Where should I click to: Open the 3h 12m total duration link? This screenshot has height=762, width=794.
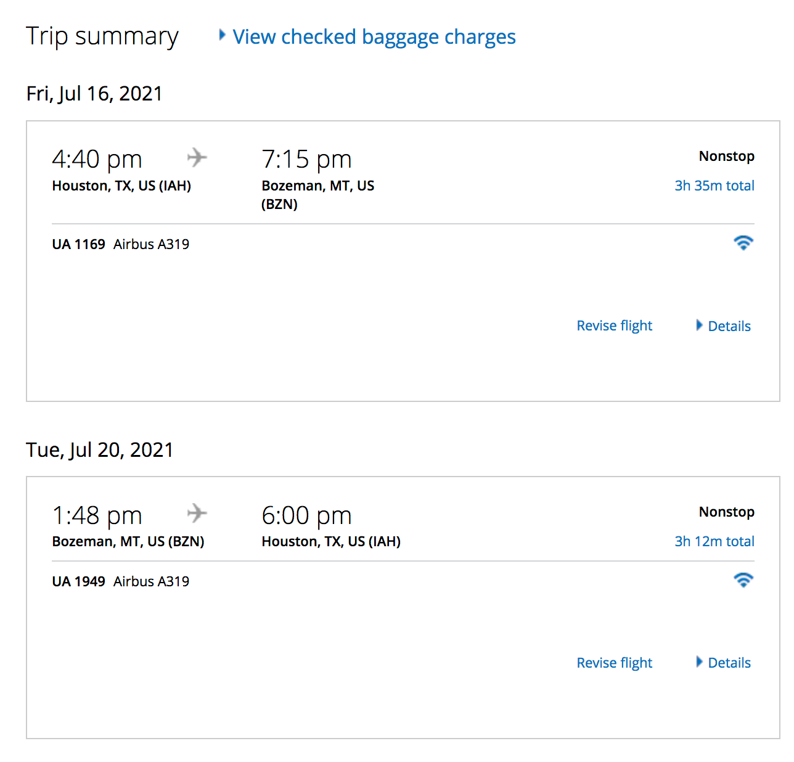714,541
